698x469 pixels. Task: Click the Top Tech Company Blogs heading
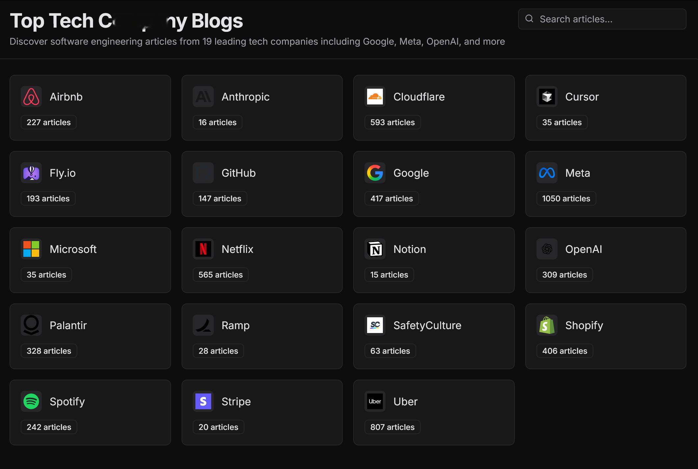click(x=126, y=21)
